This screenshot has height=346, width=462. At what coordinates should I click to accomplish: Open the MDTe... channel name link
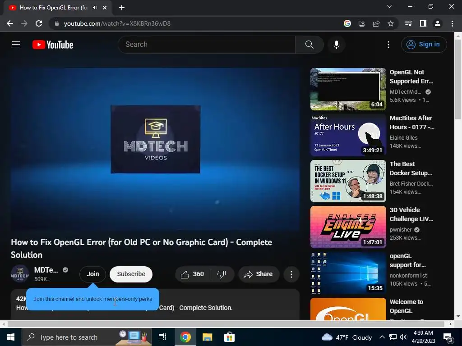[x=46, y=270]
